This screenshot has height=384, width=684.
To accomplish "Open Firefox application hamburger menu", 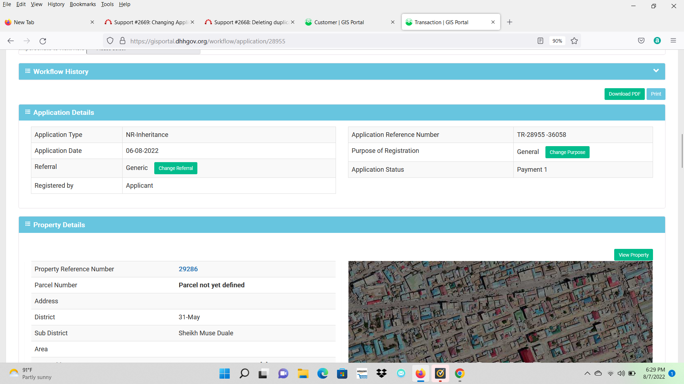I will (673, 41).
